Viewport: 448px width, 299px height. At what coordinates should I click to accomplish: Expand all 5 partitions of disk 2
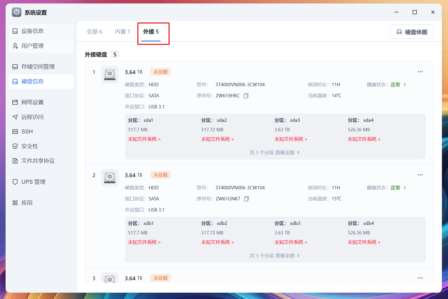pos(275,256)
